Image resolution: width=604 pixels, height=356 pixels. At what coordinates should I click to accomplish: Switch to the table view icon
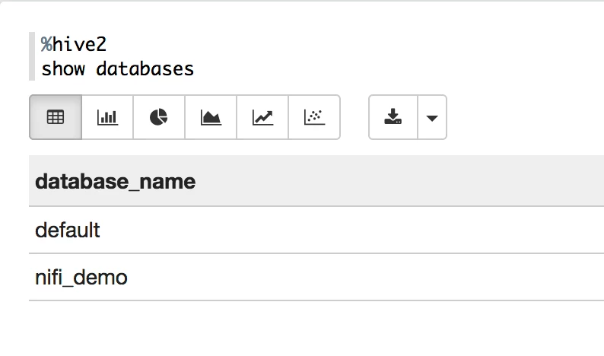point(56,117)
